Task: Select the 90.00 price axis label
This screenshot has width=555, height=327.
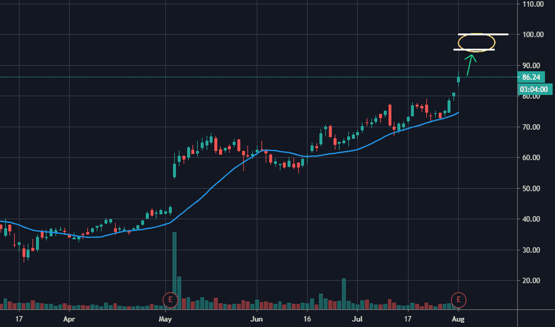Action: (x=531, y=65)
